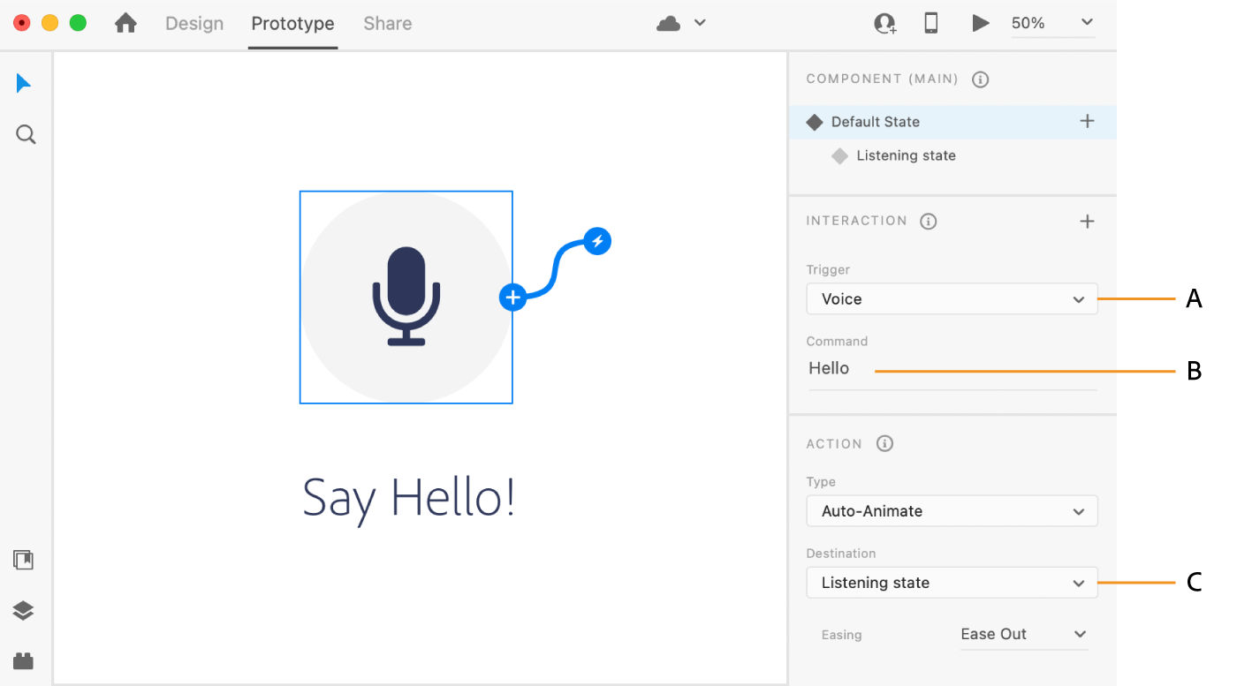This screenshot has height=686, width=1237.
Task: Activate the Zoom tool
Action: tap(25, 133)
